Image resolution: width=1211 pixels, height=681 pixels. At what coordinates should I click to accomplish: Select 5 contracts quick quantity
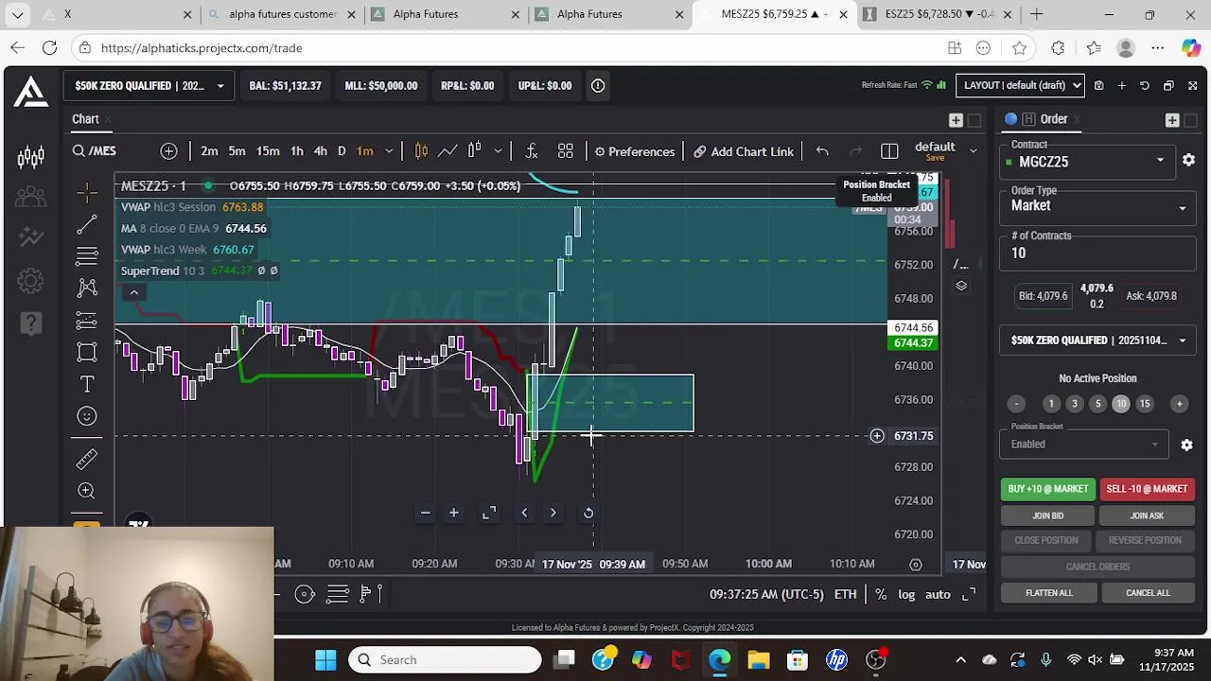pos(1097,404)
